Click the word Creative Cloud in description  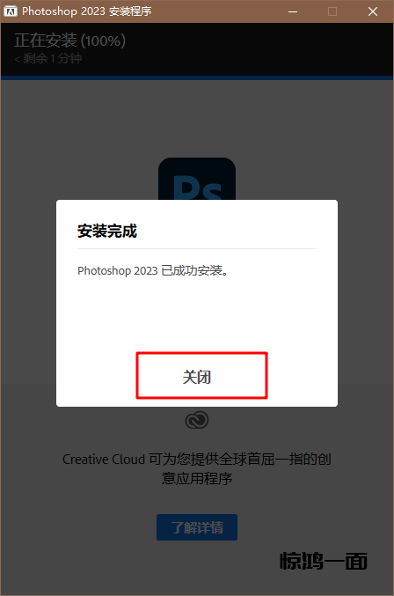coord(104,460)
